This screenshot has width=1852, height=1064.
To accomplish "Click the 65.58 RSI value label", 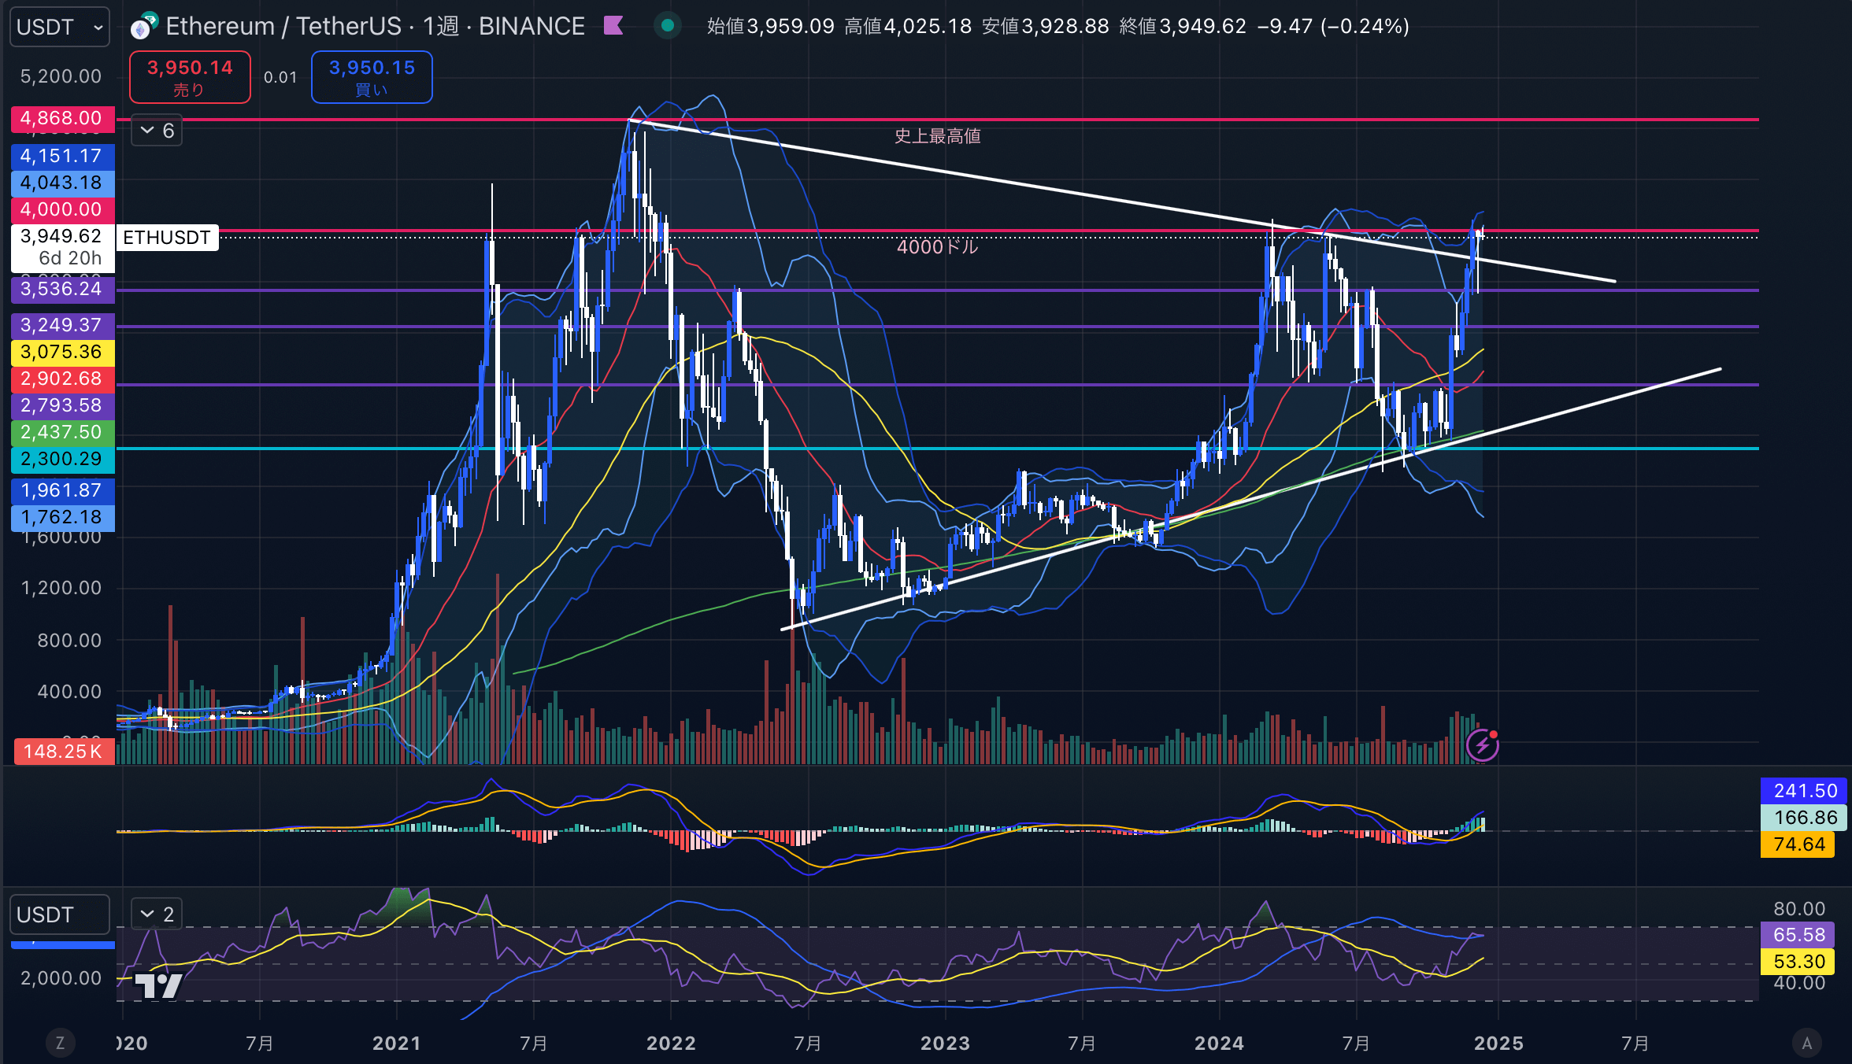I will pos(1798,935).
